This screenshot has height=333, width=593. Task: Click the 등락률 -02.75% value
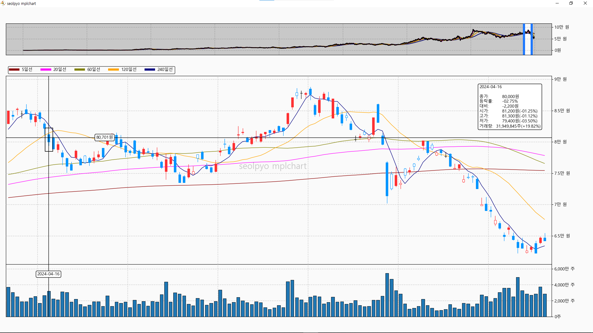[x=510, y=101]
